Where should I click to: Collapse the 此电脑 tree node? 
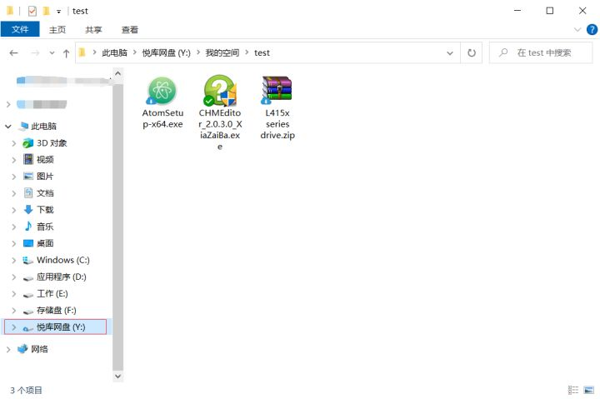[8, 127]
